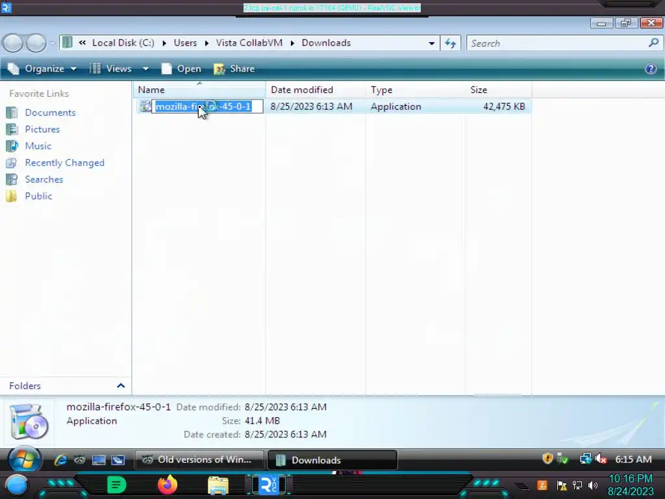Click the magnifier icon in the search box
This screenshot has width=665, height=499.
pos(653,43)
